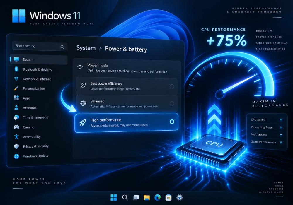Open the System category in sidebar
This screenshot has height=205, width=293.
click(x=39, y=60)
